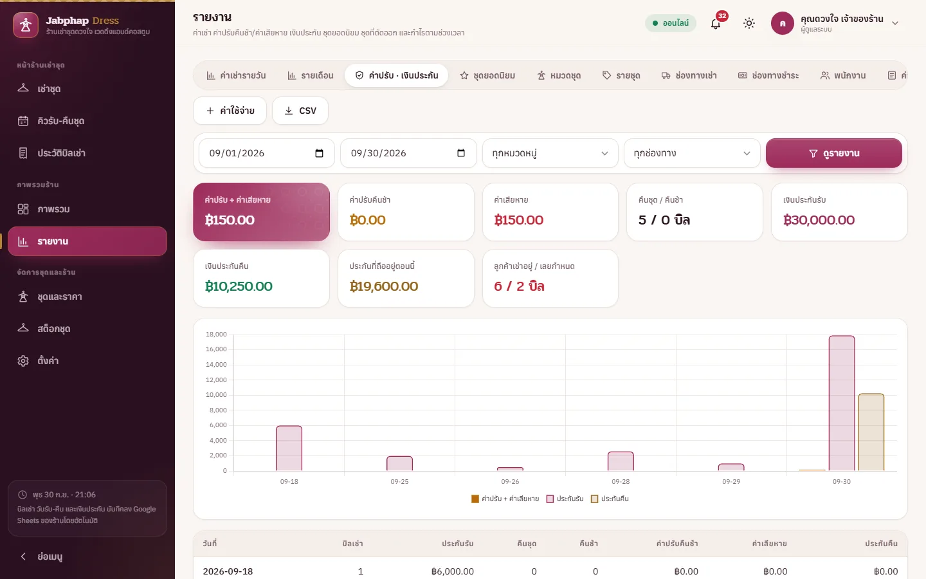Click the + ค่าใช้จ่าย button
926x579 pixels.
pyautogui.click(x=230, y=111)
